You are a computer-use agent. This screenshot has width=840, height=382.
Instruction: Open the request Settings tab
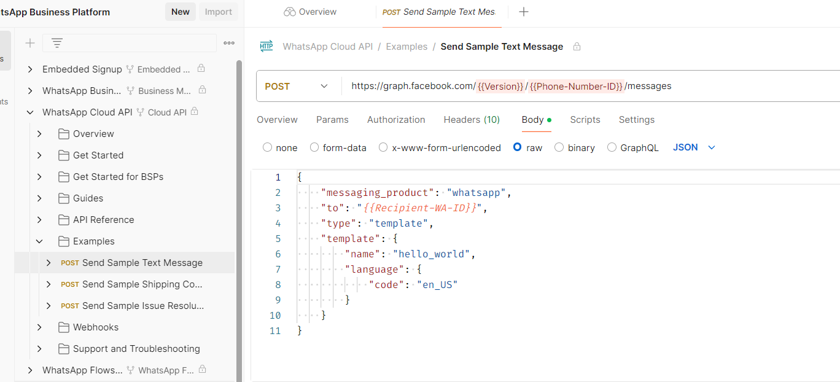tap(637, 120)
